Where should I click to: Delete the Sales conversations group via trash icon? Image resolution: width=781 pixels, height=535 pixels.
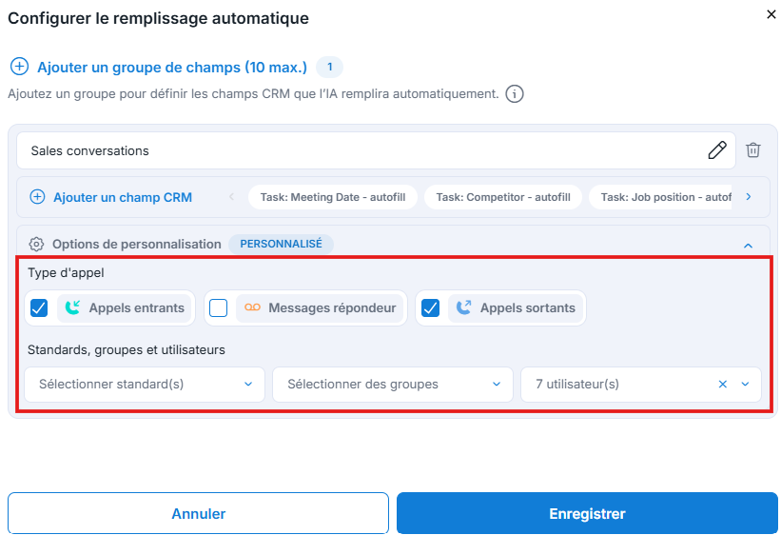click(x=753, y=150)
